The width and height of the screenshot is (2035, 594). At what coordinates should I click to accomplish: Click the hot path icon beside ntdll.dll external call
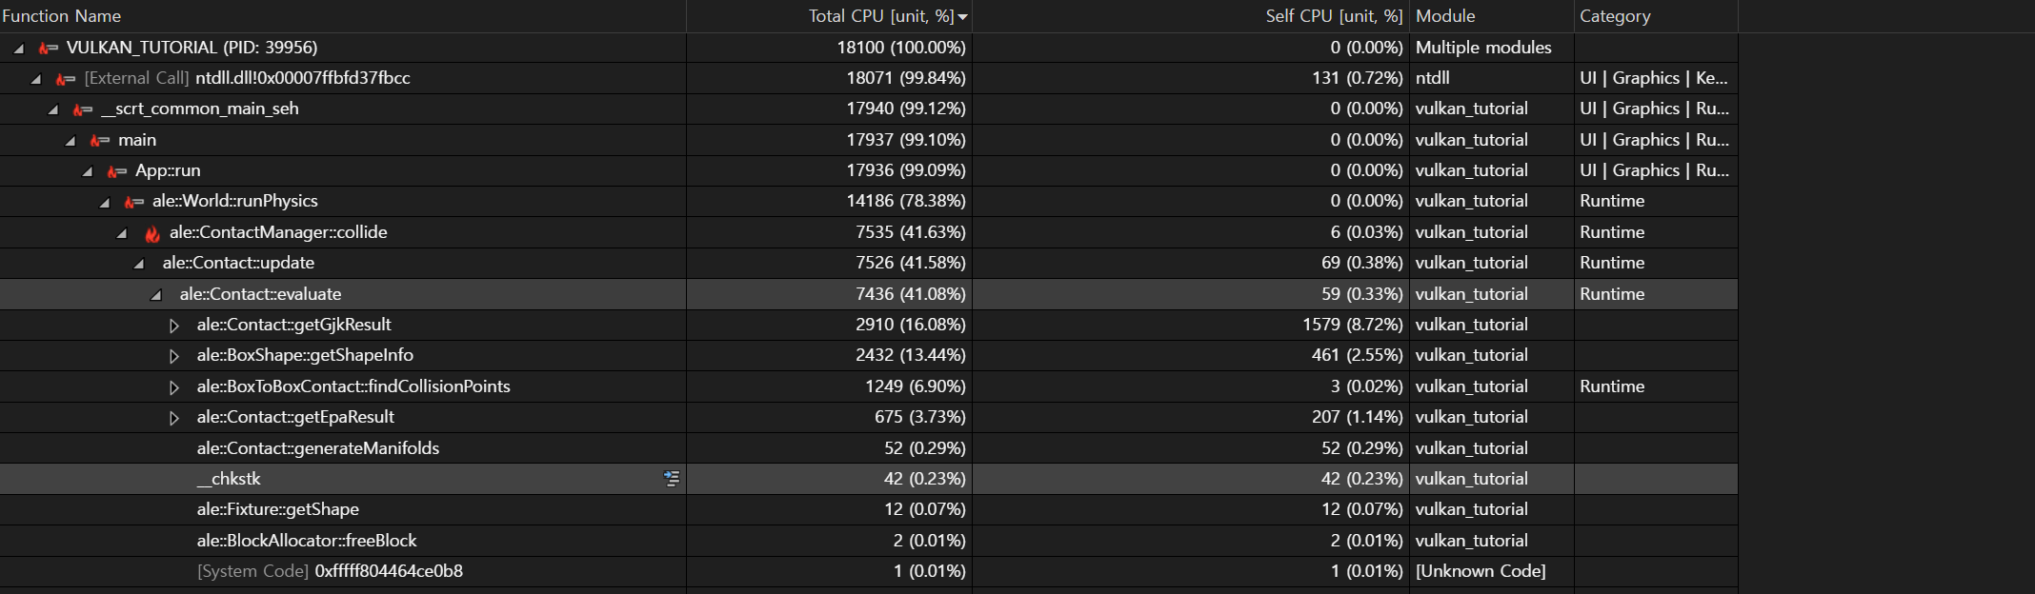pyautogui.click(x=65, y=79)
